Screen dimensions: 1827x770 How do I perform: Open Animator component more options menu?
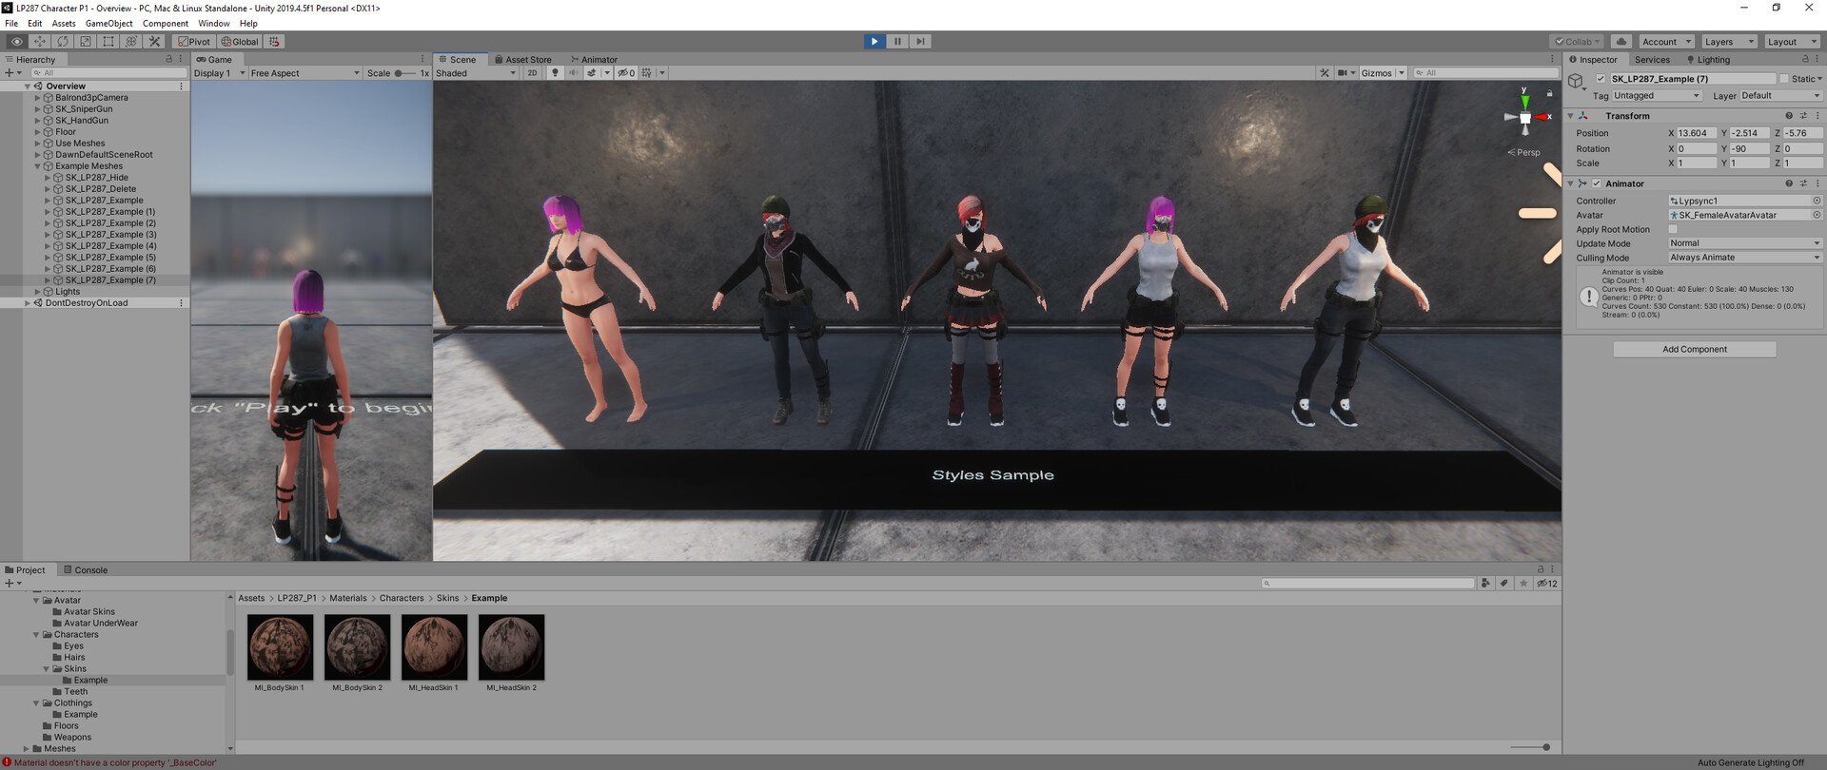tap(1817, 183)
